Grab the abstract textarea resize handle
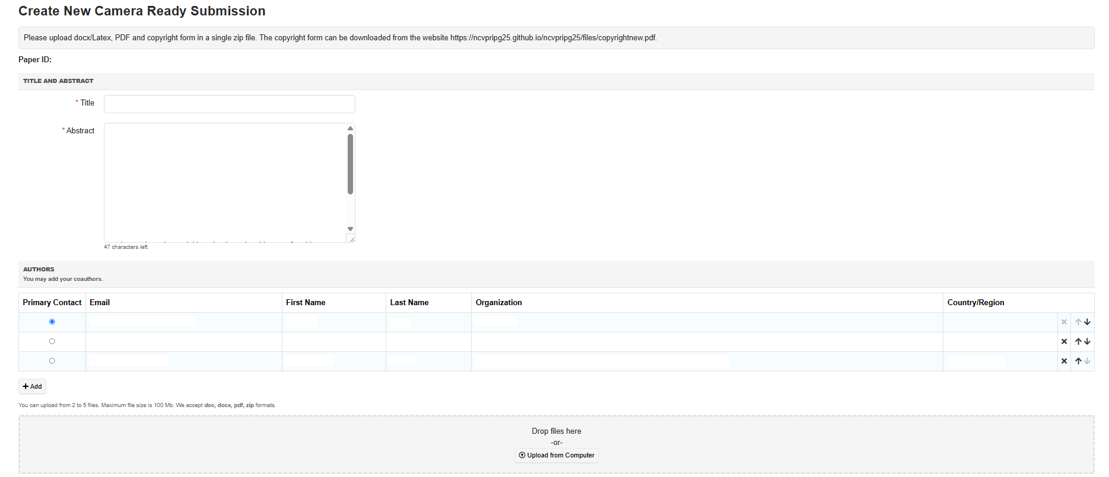This screenshot has width=1109, height=477. click(351, 239)
